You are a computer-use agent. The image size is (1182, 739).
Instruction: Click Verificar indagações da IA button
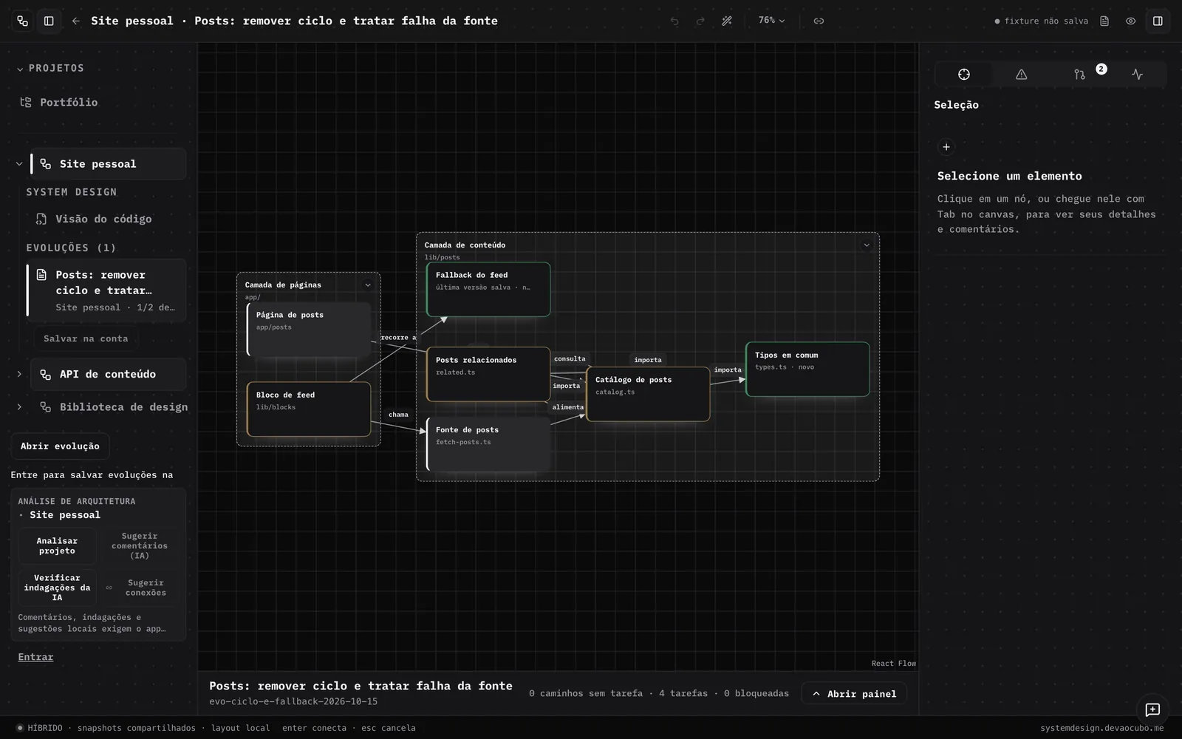tap(57, 588)
